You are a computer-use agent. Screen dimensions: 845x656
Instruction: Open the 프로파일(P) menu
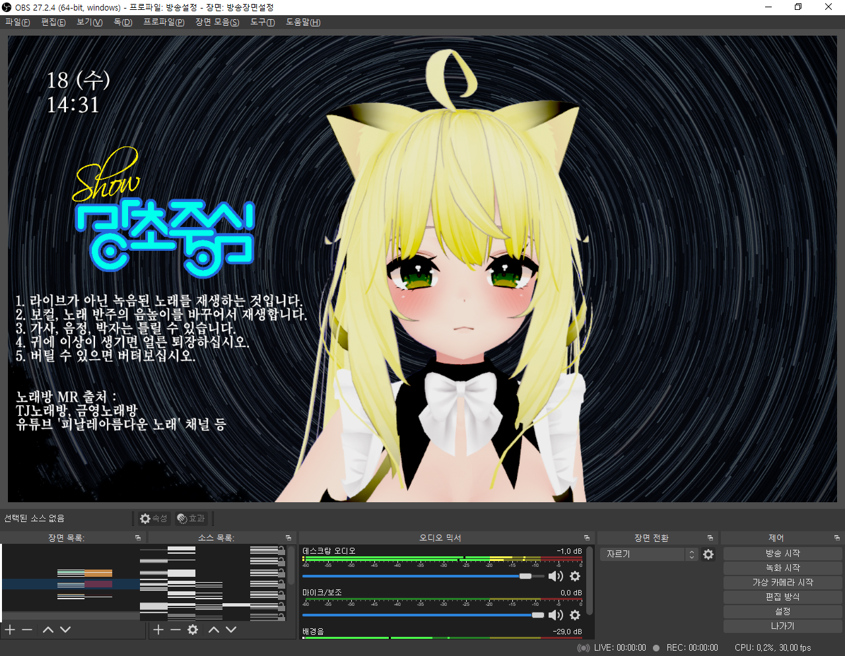tap(164, 22)
